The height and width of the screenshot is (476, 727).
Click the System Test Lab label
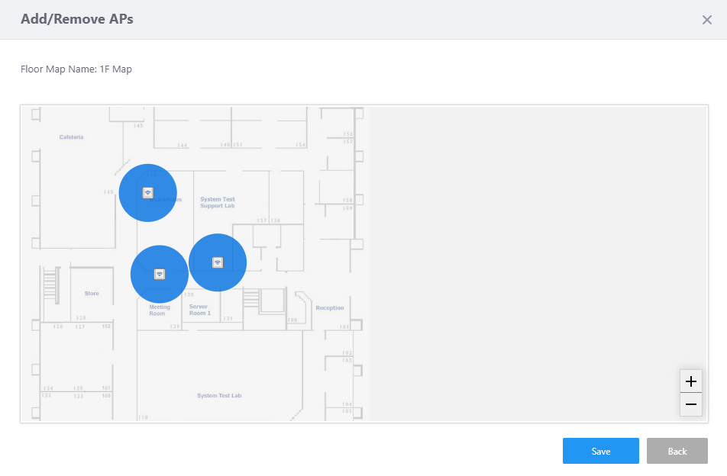tap(219, 396)
